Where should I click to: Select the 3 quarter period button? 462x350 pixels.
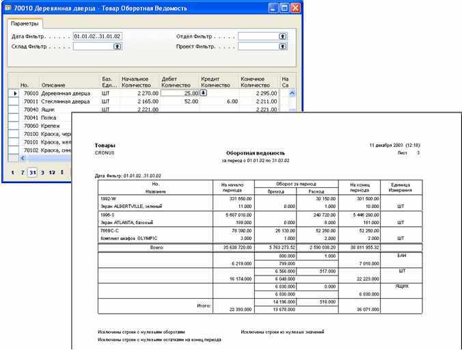[x=42, y=172]
